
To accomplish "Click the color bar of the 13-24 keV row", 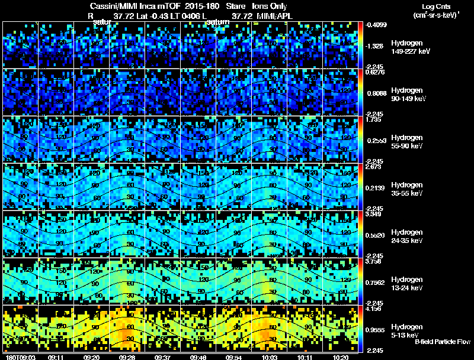I will 361,281.
